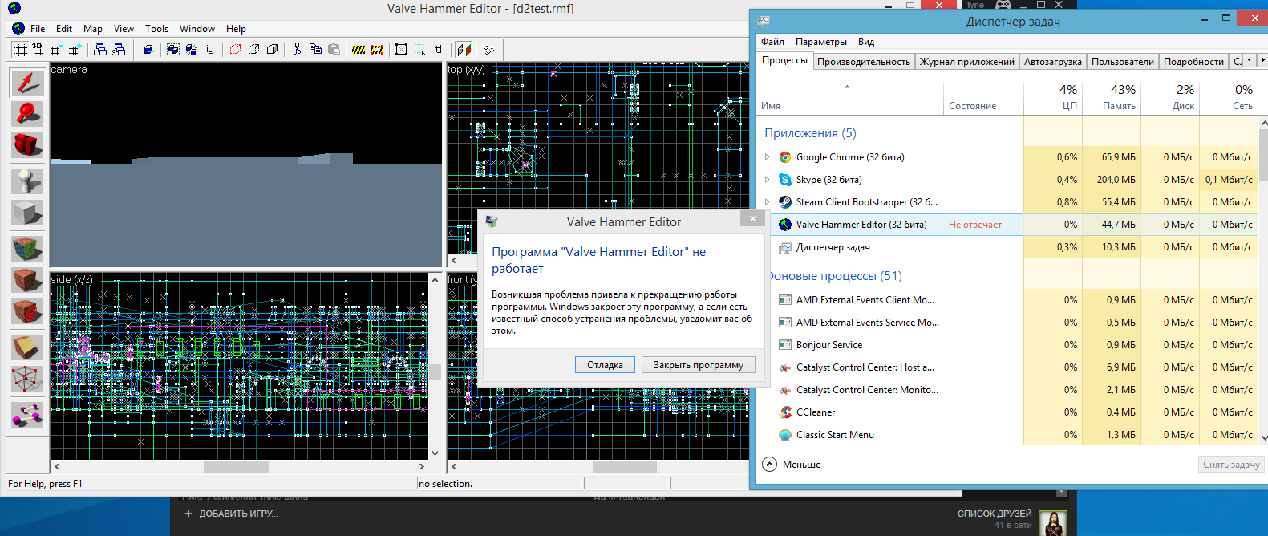Click the Снять задачу button
Screen dimensions: 1268x536
(1231, 464)
